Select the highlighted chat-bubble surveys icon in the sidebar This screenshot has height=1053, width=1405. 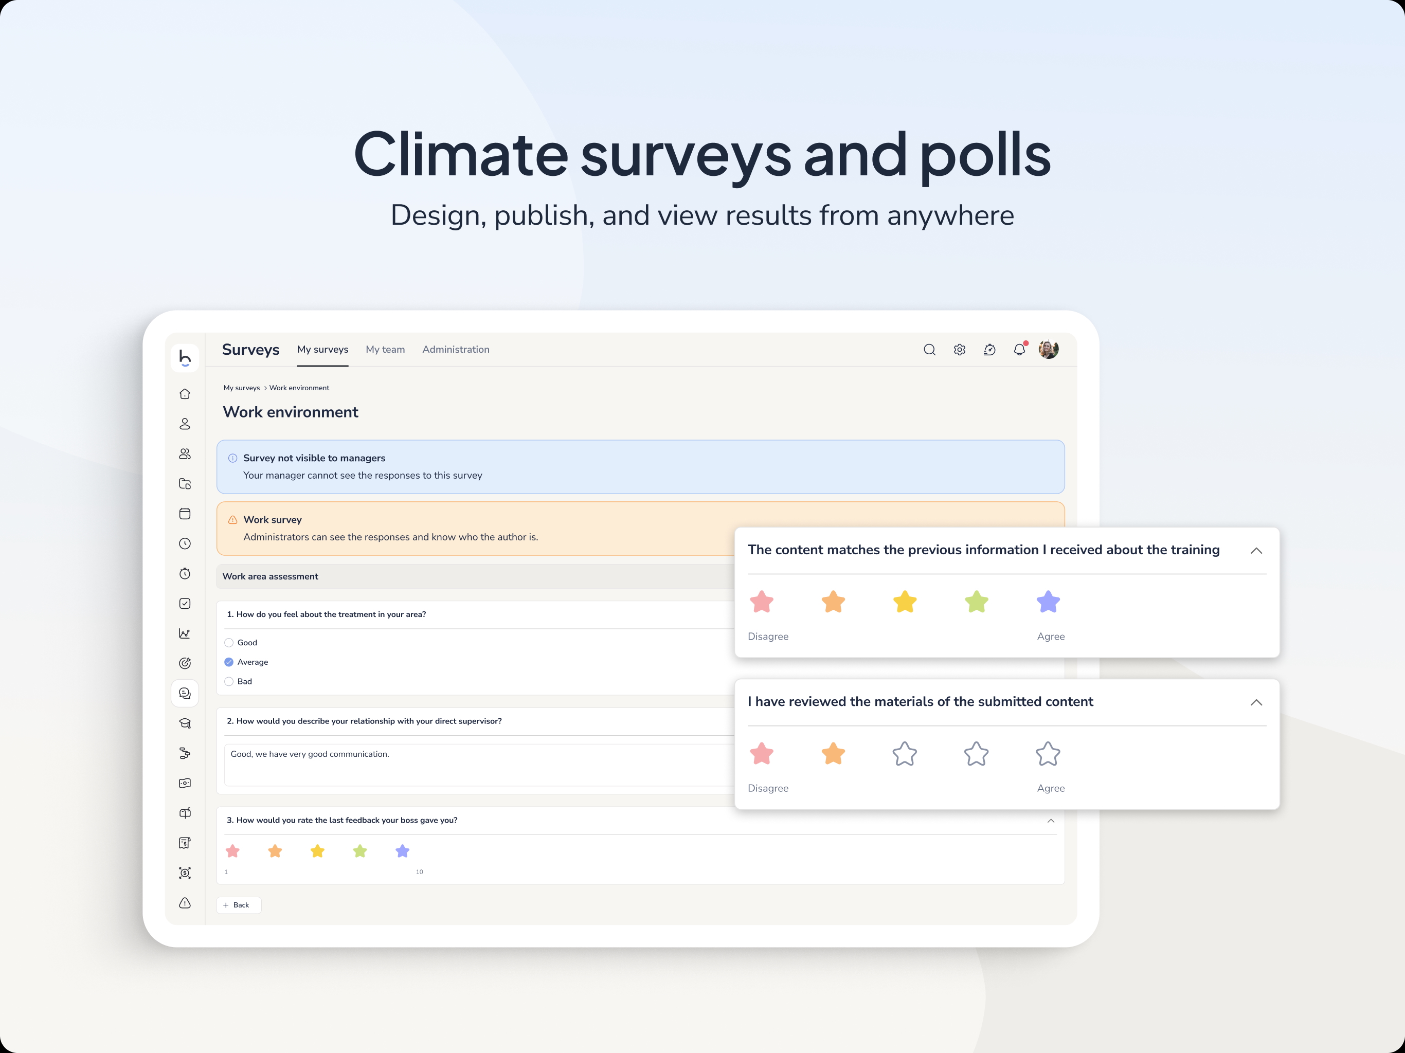(185, 693)
